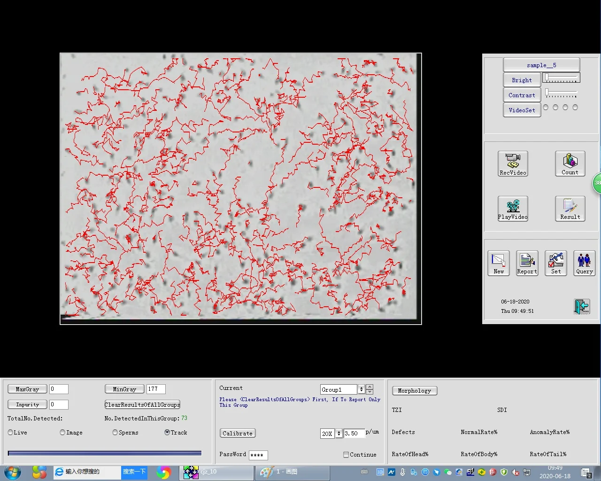The width and height of the screenshot is (601, 481).
Task: Switch to Sperms detection mode
Action: point(115,432)
